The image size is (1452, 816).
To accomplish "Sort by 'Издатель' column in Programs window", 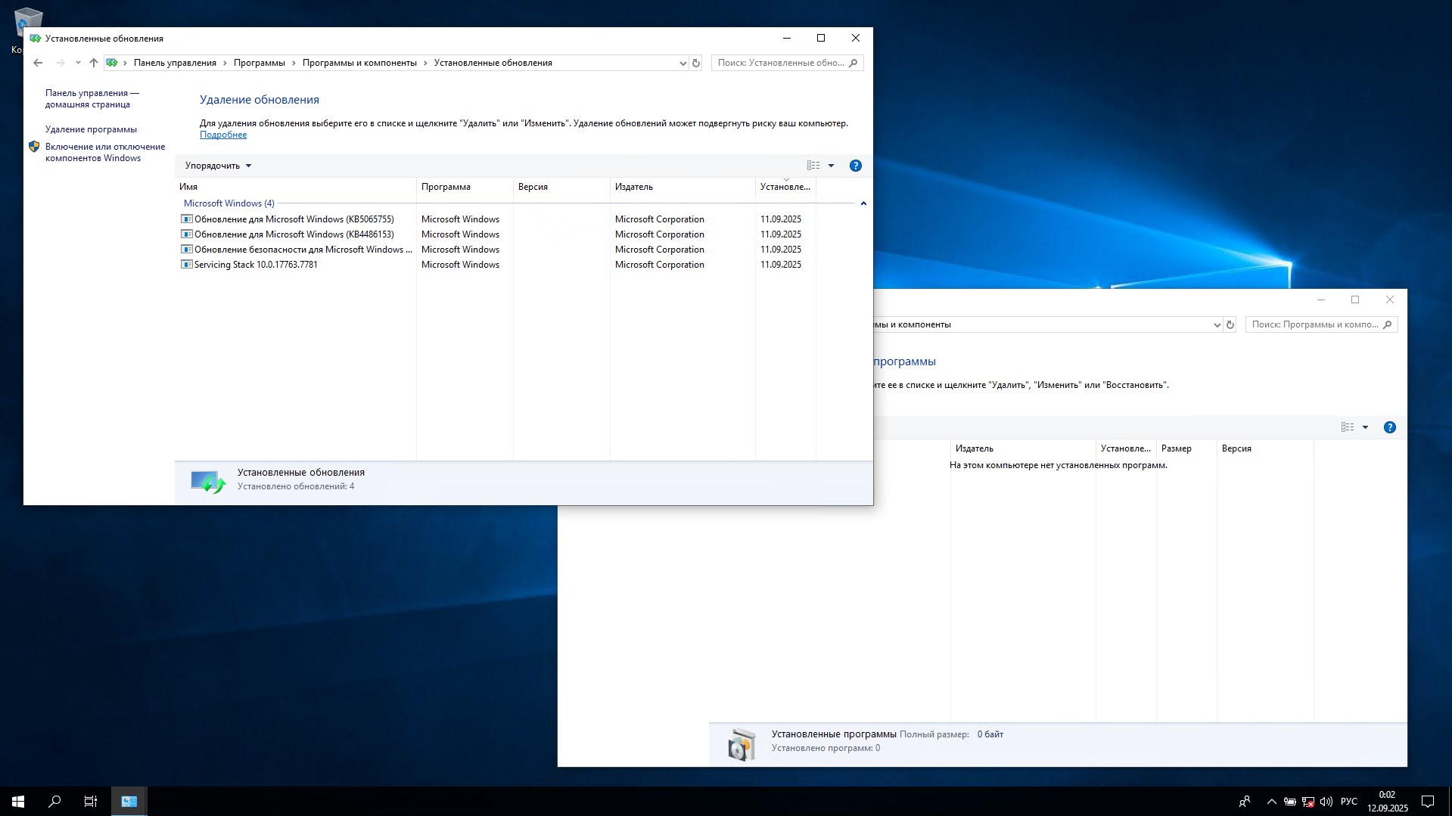I will click(x=1023, y=448).
